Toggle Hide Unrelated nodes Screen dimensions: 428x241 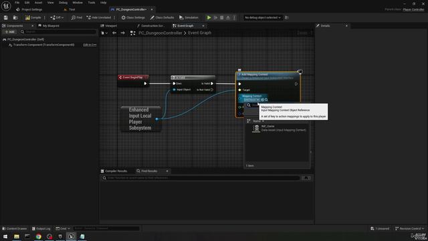pyautogui.click(x=99, y=17)
